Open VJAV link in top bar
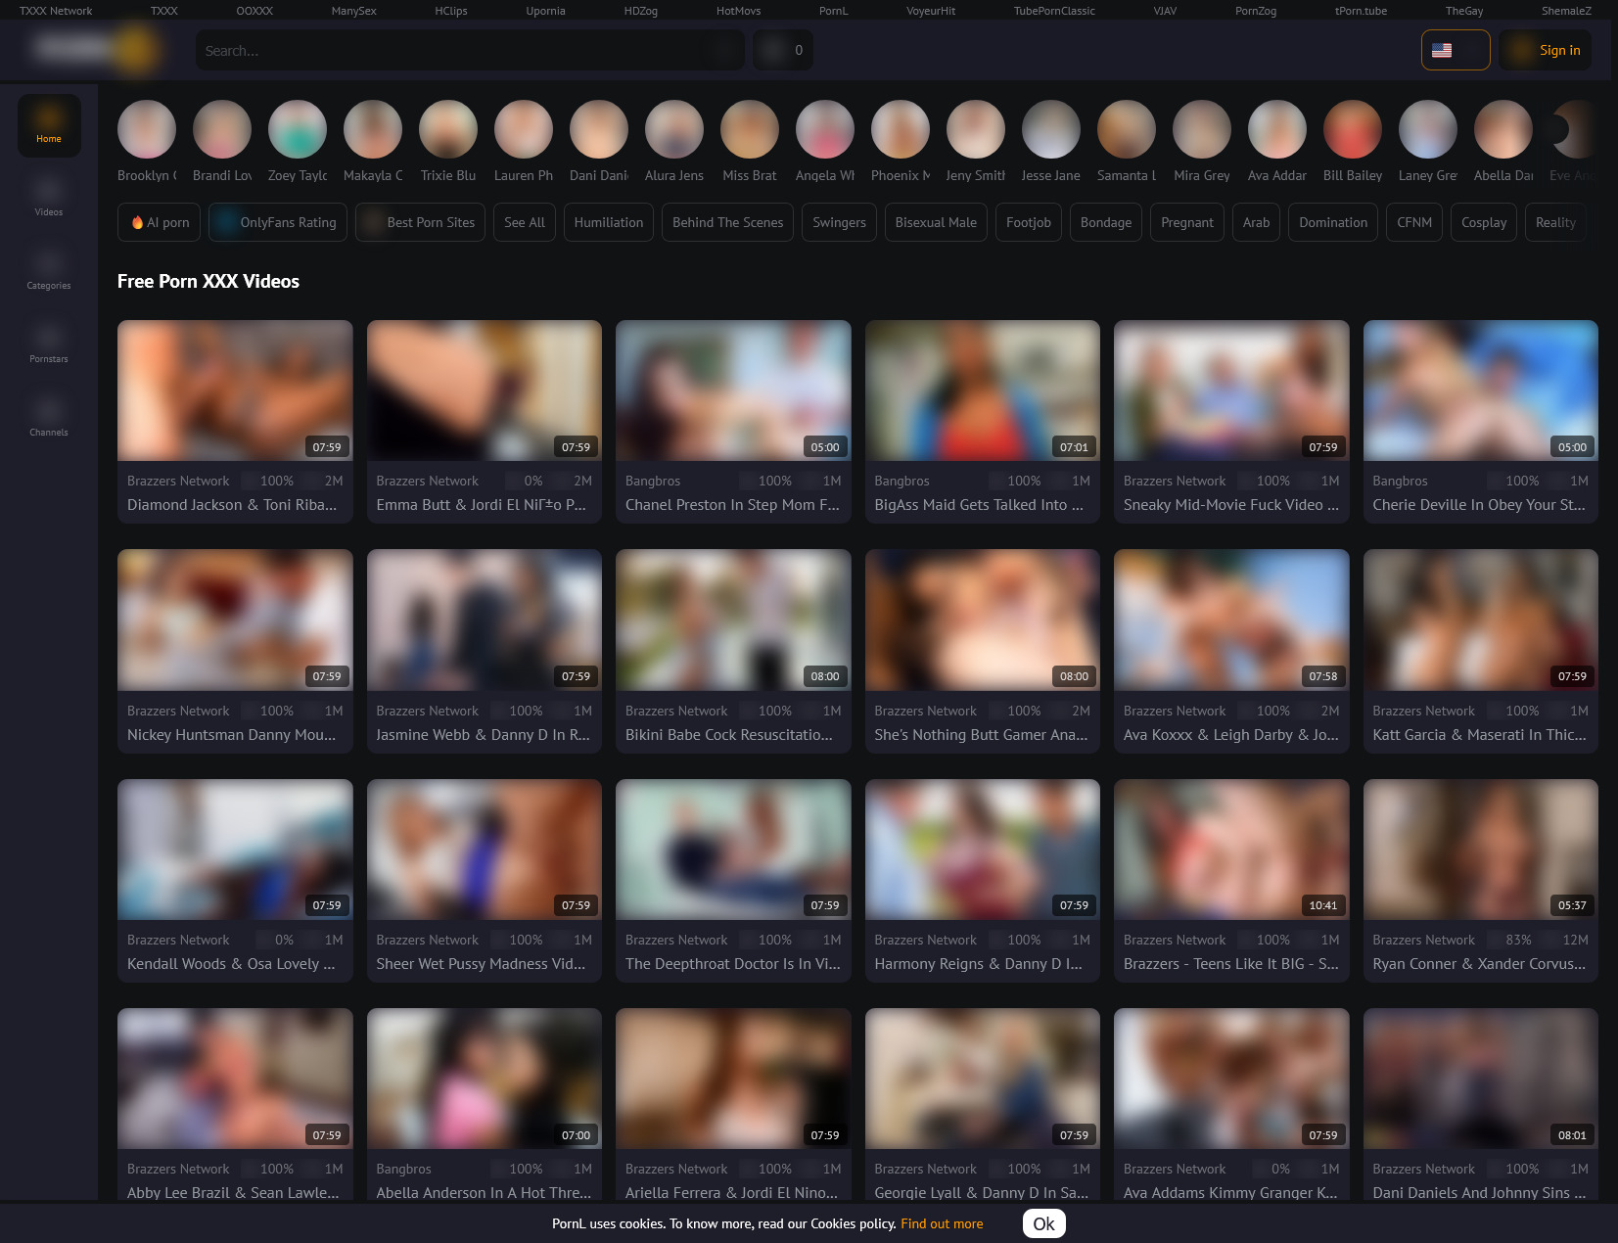The image size is (1618, 1243). [1165, 11]
